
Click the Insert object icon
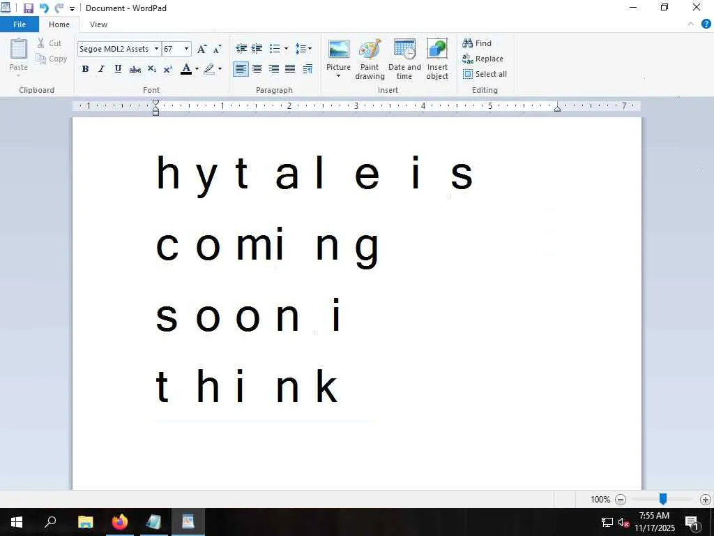pyautogui.click(x=437, y=49)
